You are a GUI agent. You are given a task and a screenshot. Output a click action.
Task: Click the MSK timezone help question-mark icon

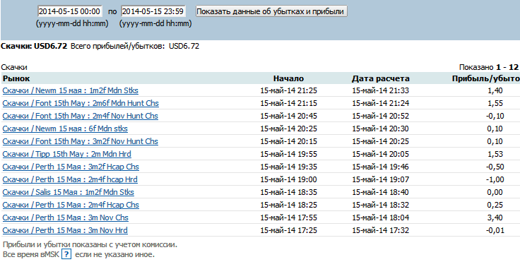pyautogui.click(x=66, y=254)
